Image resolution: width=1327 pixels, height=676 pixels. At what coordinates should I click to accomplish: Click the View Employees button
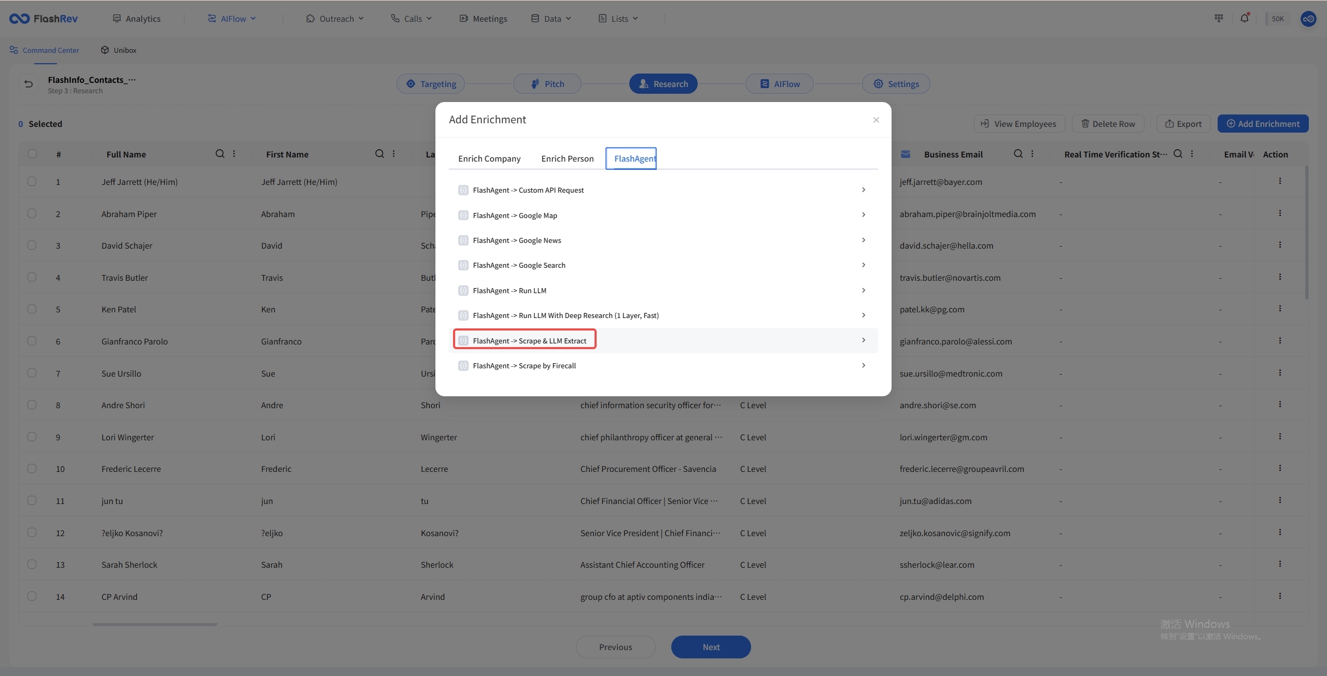1019,124
